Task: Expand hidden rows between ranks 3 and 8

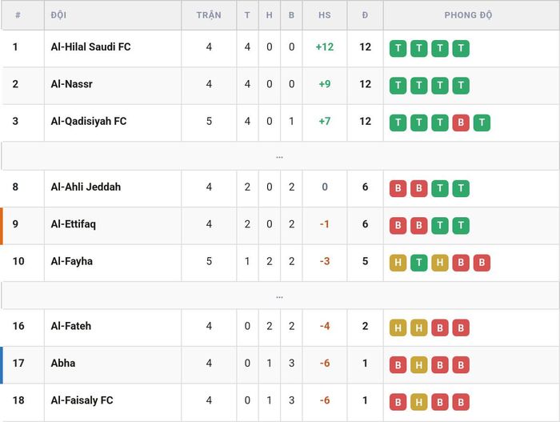Action: [x=280, y=156]
